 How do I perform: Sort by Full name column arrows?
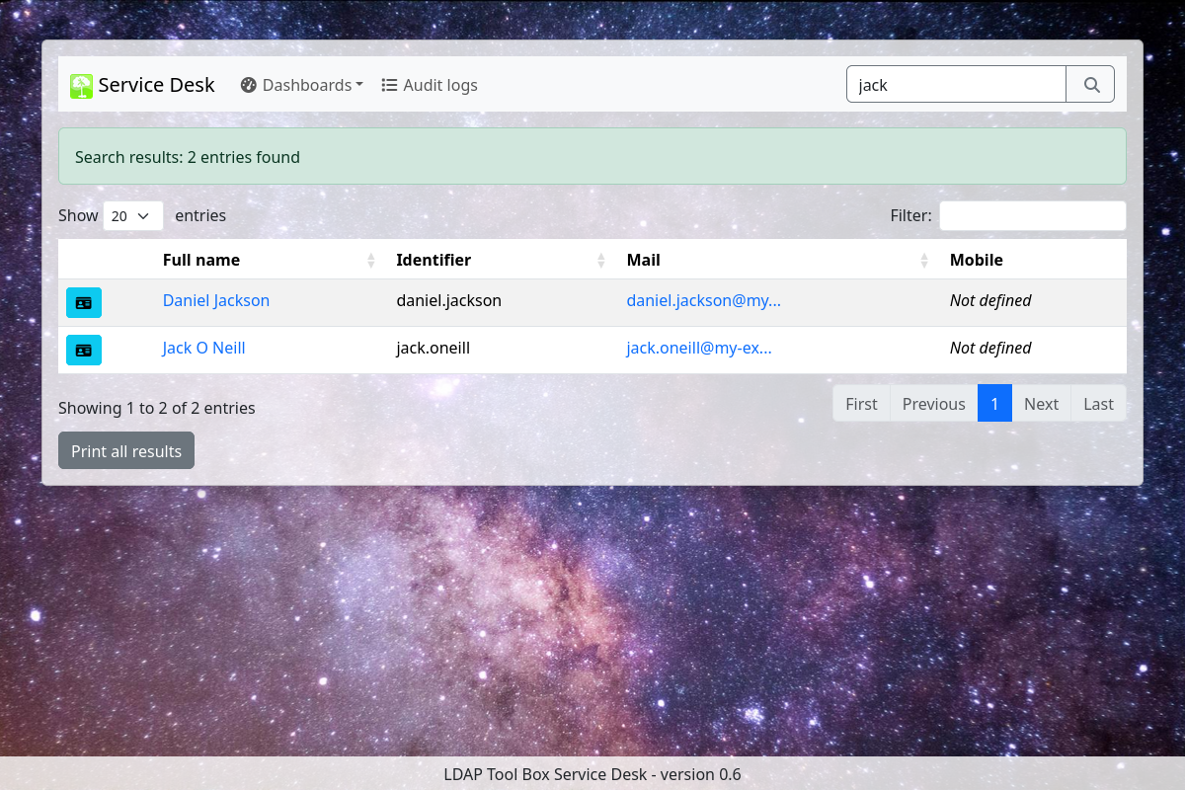tap(371, 260)
